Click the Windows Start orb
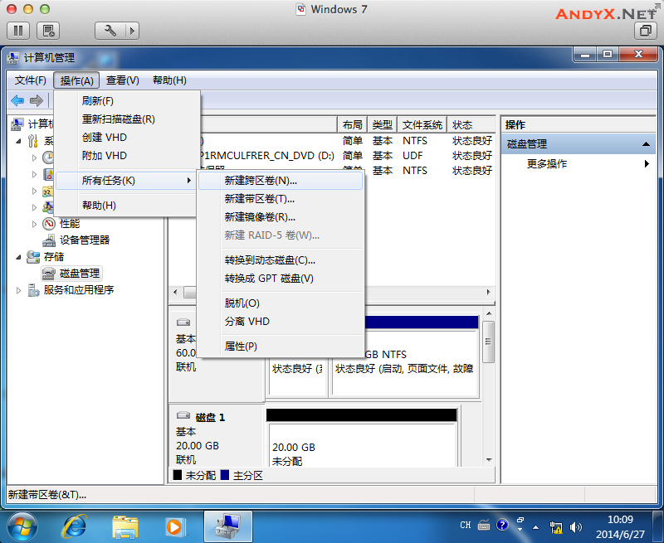Viewport: 664px width, 543px height. click(x=22, y=526)
